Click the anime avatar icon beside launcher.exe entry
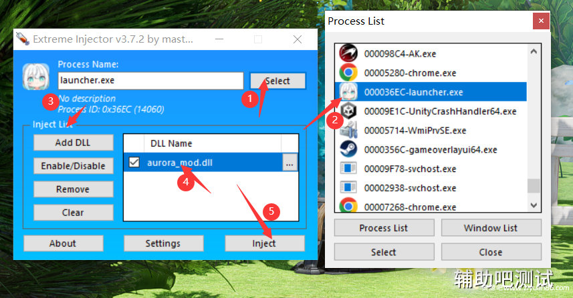This screenshot has height=298, width=573. [x=348, y=92]
